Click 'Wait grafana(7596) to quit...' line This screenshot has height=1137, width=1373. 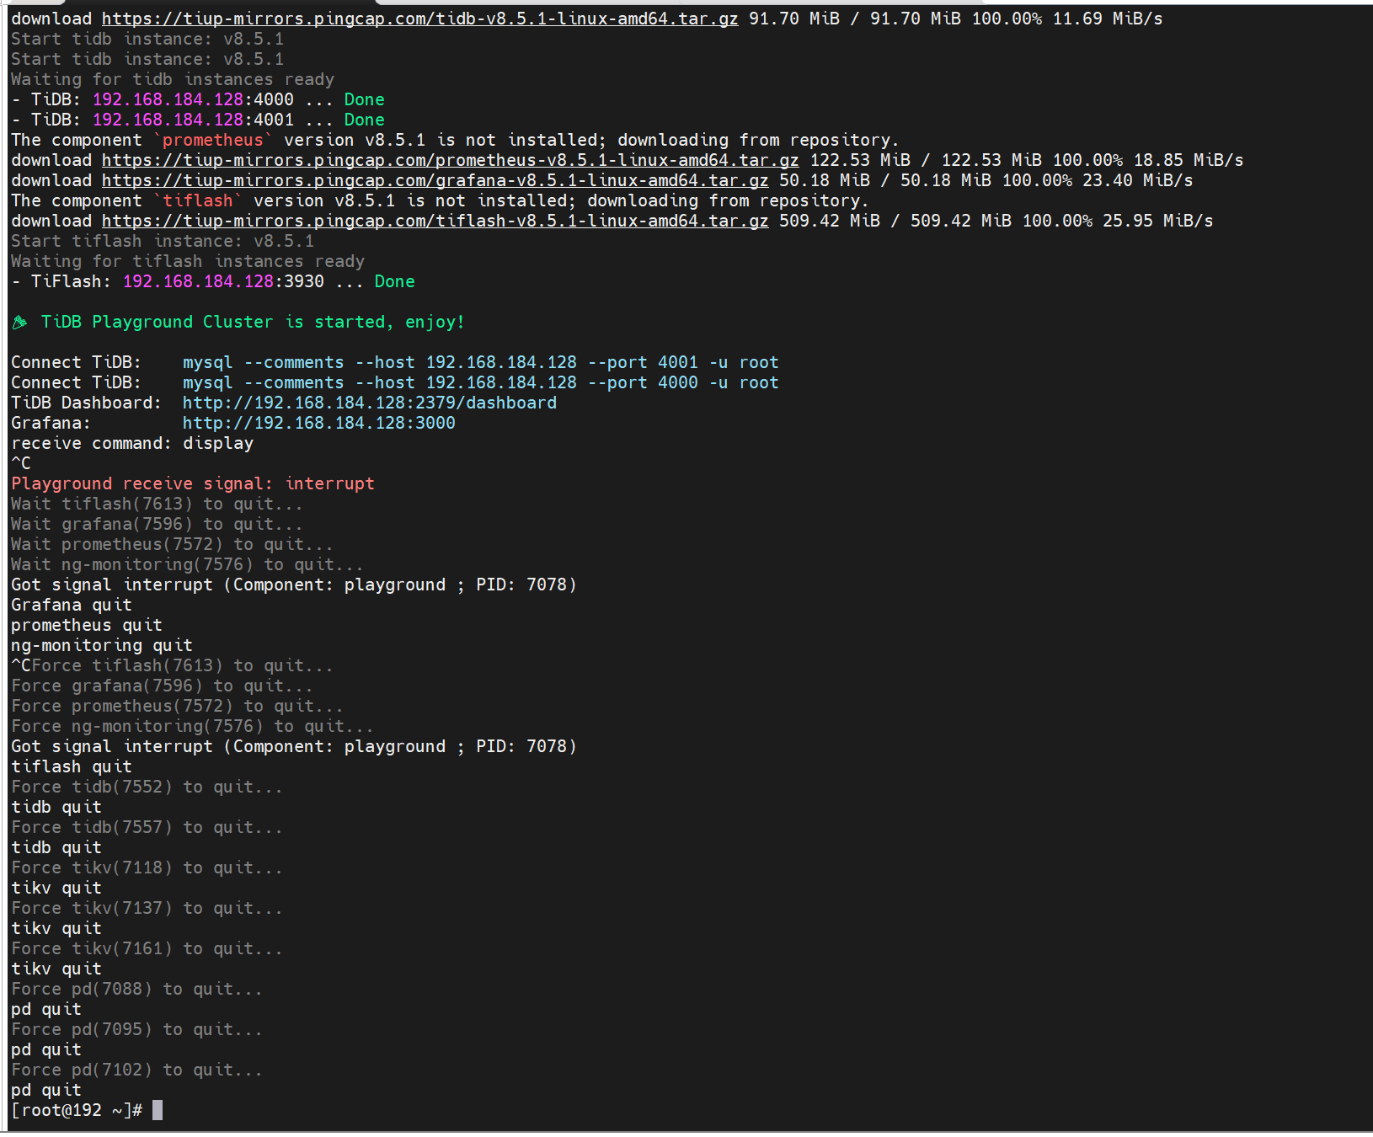[x=157, y=524]
